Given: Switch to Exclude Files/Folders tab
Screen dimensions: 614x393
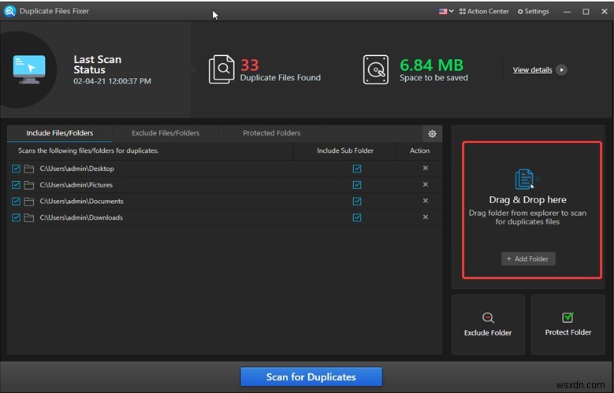Looking at the screenshot, I should tap(166, 133).
